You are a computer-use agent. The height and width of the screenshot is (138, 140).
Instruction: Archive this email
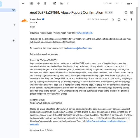pyautogui.click(x=32, y=4)
